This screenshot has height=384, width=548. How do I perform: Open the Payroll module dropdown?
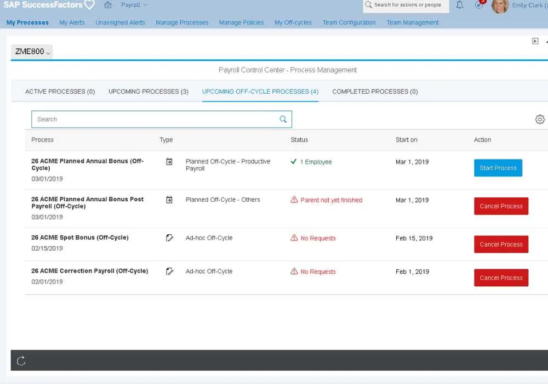[134, 5]
